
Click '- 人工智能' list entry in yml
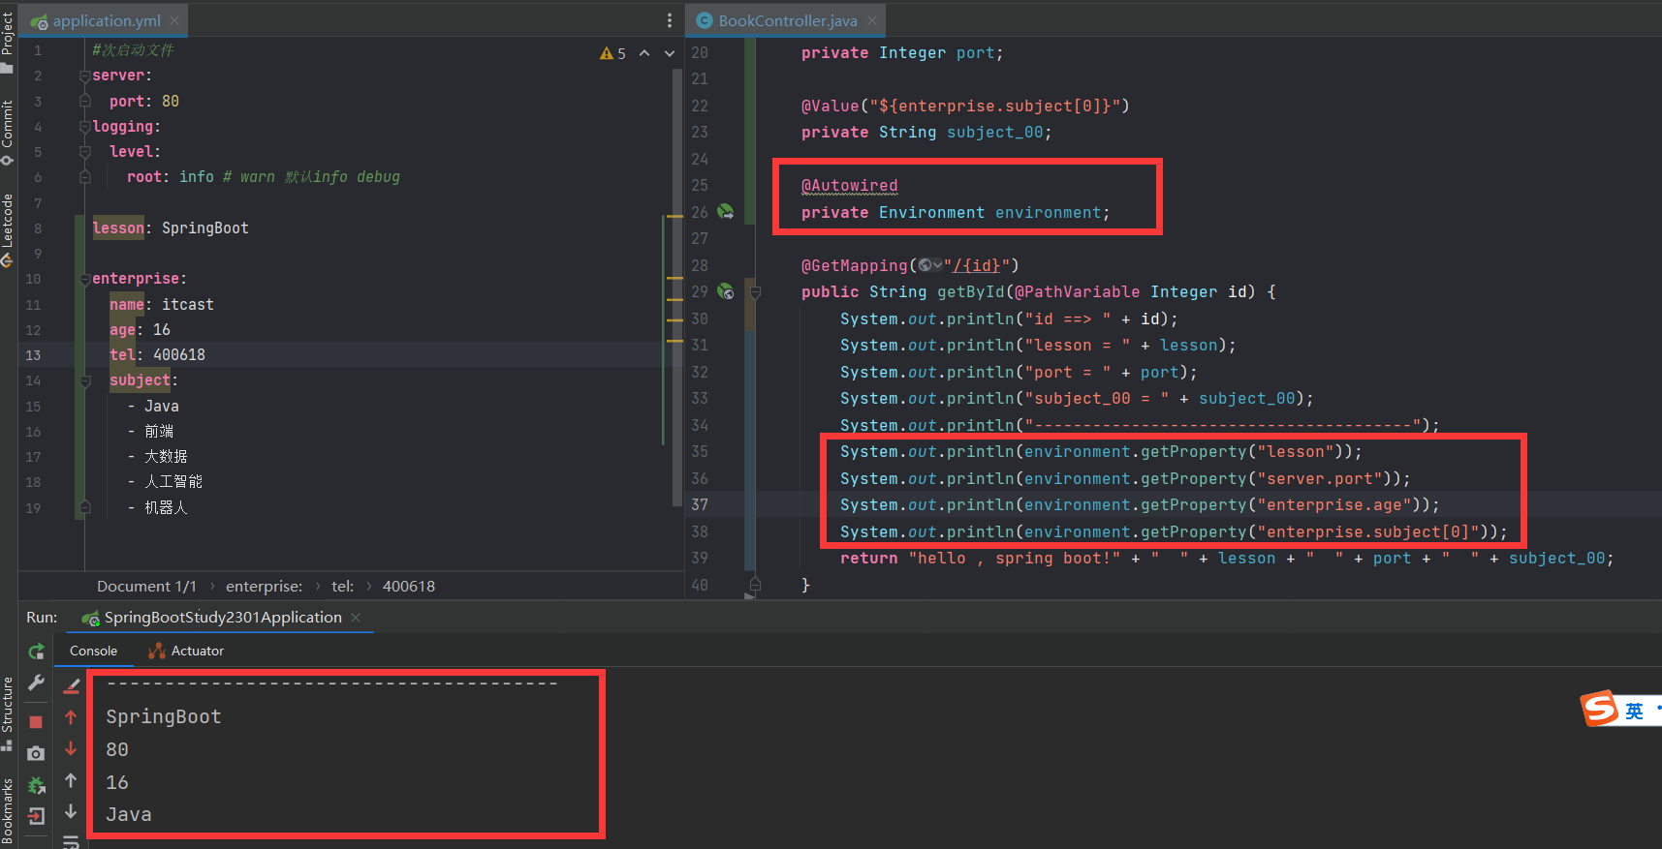pos(165,481)
